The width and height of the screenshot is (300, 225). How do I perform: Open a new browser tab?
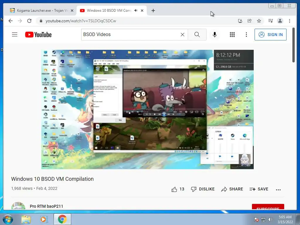[153, 11]
